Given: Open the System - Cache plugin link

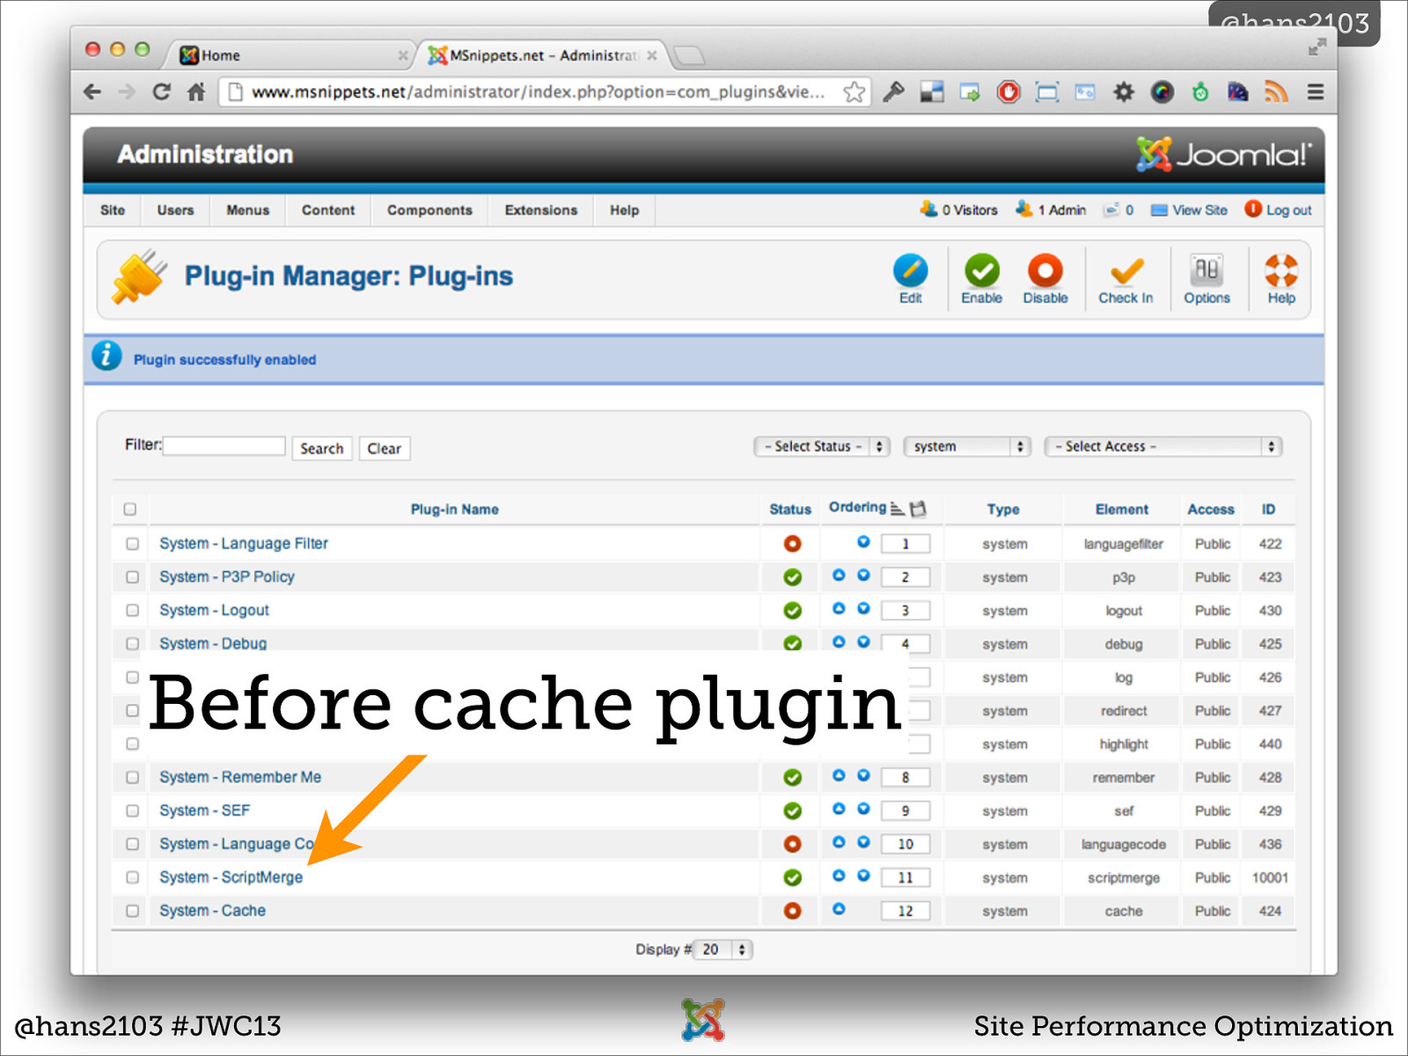Looking at the screenshot, I should tap(212, 911).
